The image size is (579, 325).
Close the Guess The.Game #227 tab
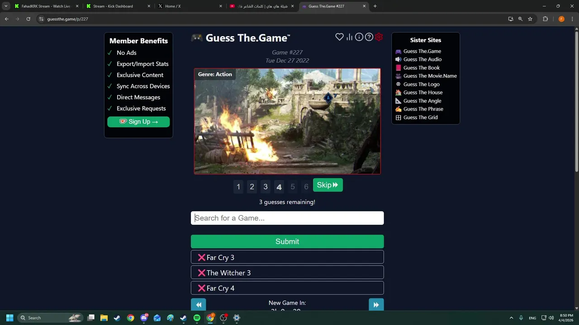click(364, 6)
